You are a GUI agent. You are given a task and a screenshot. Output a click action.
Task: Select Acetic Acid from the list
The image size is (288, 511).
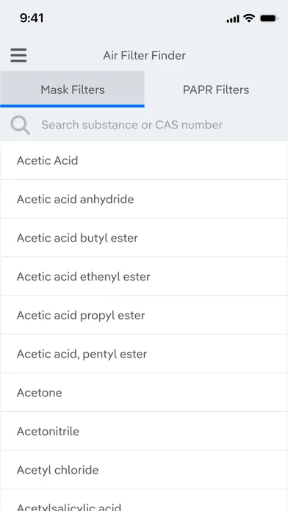click(144, 160)
